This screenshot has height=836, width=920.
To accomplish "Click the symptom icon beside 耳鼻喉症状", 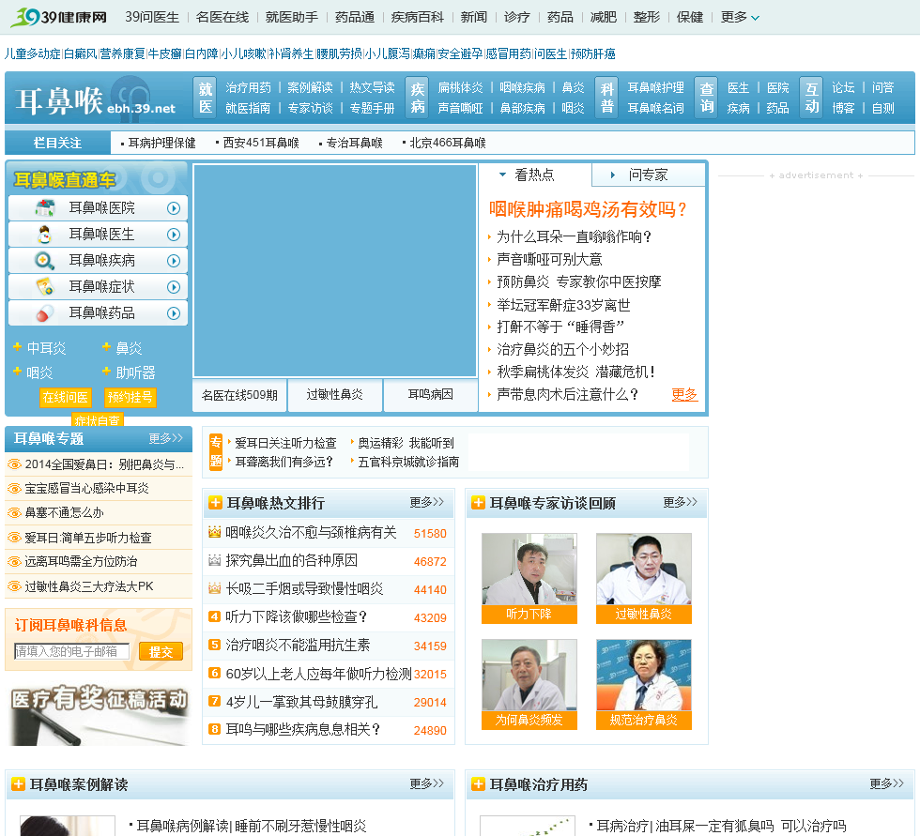I will tap(45, 287).
